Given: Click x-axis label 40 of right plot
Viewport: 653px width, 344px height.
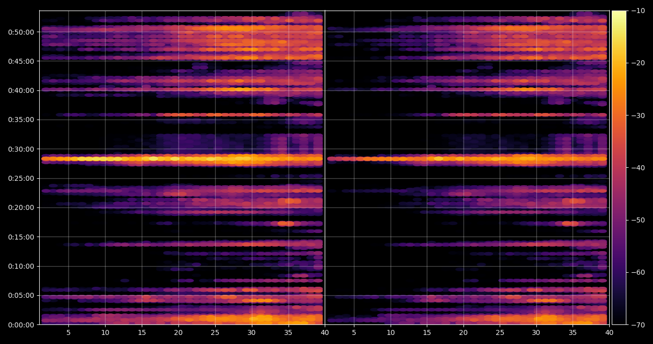Looking at the screenshot, I should (609, 332).
